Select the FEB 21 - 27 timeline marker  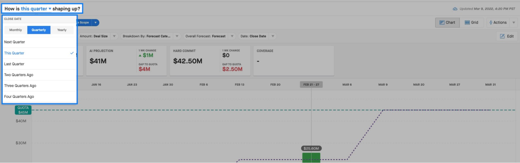[311, 85]
